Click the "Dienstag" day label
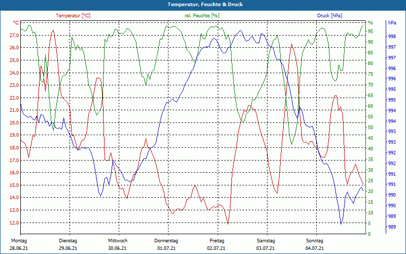406x254 pixels. coord(68,241)
